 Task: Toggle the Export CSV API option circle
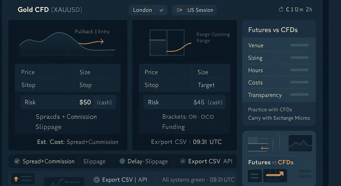(x=183, y=161)
